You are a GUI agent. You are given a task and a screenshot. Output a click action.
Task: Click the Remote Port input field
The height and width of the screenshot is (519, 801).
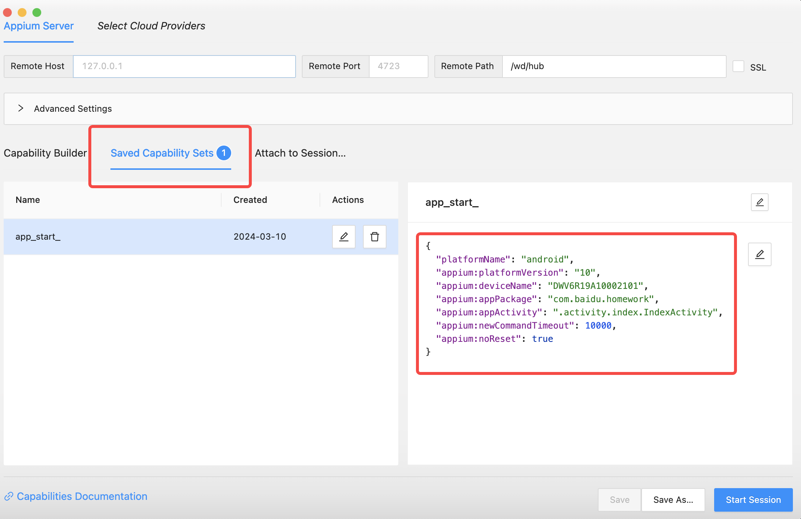pos(398,67)
